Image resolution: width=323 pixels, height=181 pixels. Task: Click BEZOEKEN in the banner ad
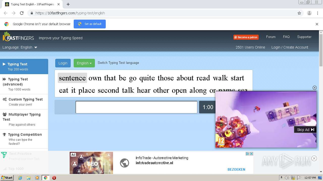[x=236, y=169]
